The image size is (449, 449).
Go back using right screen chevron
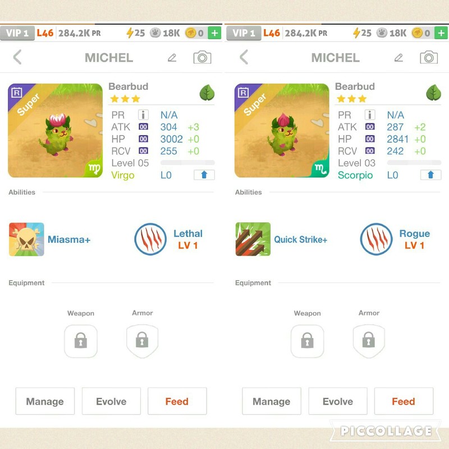click(244, 57)
